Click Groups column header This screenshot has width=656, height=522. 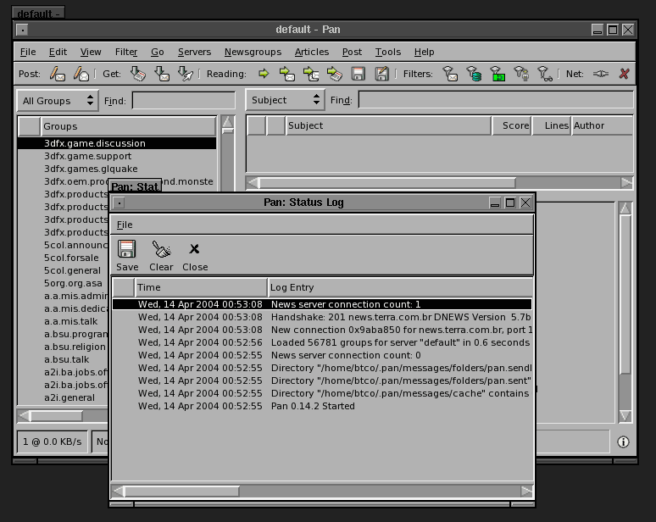(x=128, y=126)
